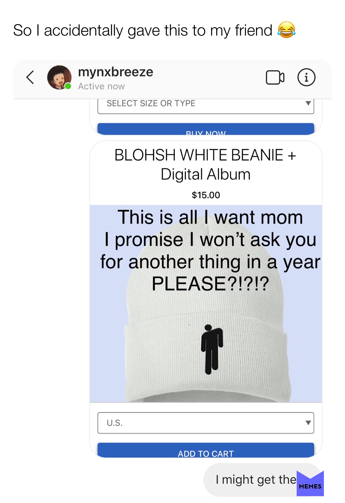The image size is (345, 503).
Task: Start a video call with mynxbreeze
Action: pos(275,78)
